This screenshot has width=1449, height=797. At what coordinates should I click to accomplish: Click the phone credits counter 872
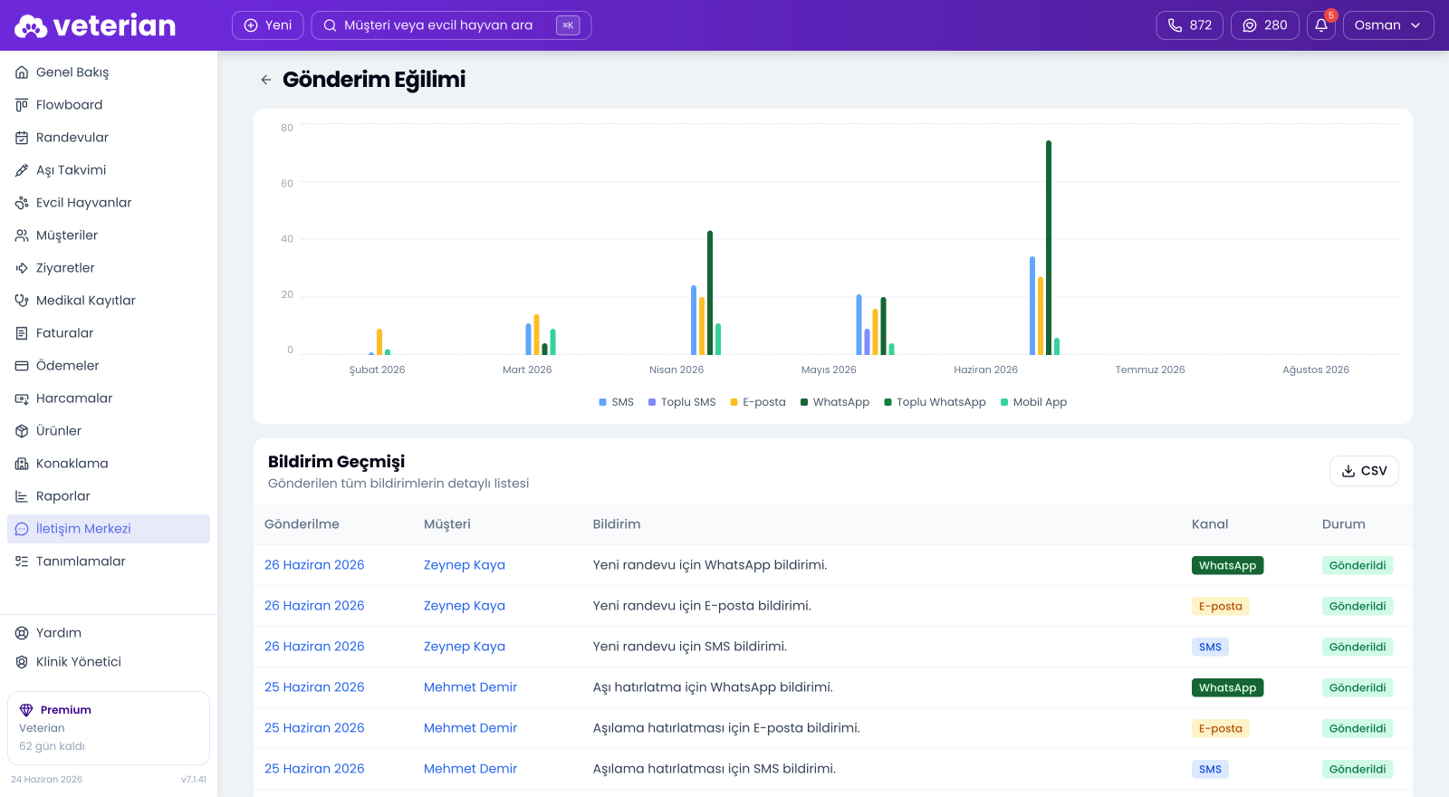click(1190, 25)
